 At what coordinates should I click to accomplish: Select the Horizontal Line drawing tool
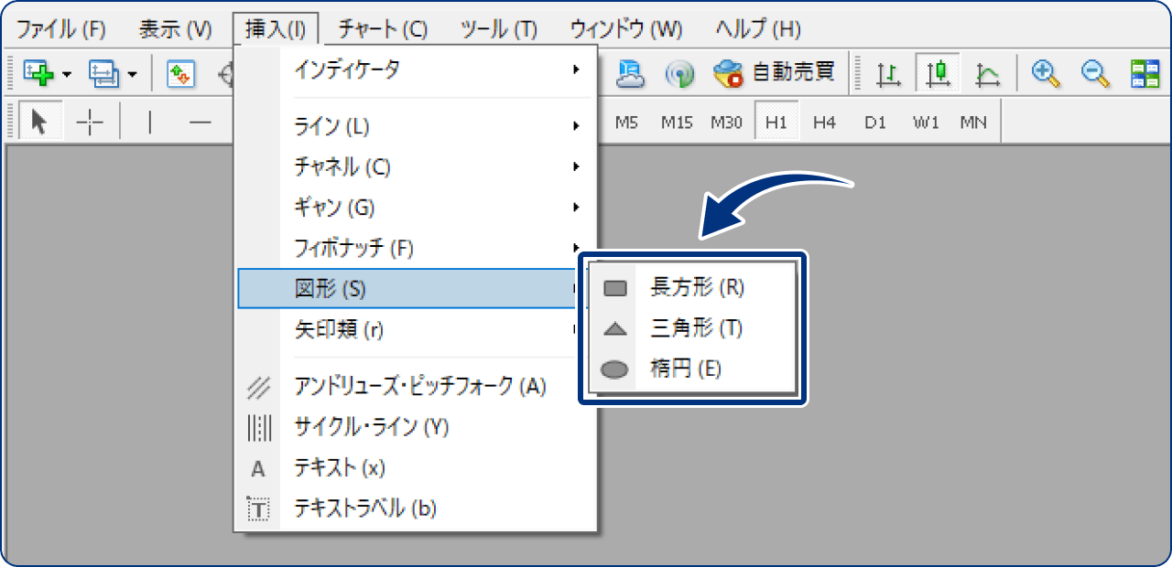tap(201, 120)
